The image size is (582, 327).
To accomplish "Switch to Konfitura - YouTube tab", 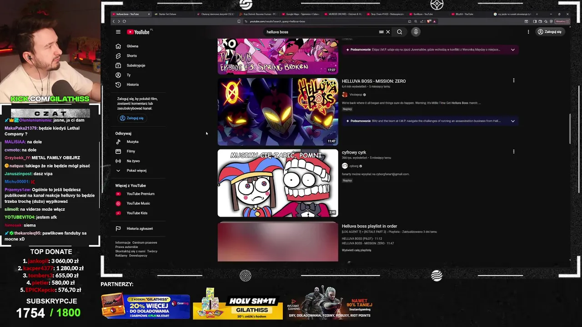I will click(428, 14).
